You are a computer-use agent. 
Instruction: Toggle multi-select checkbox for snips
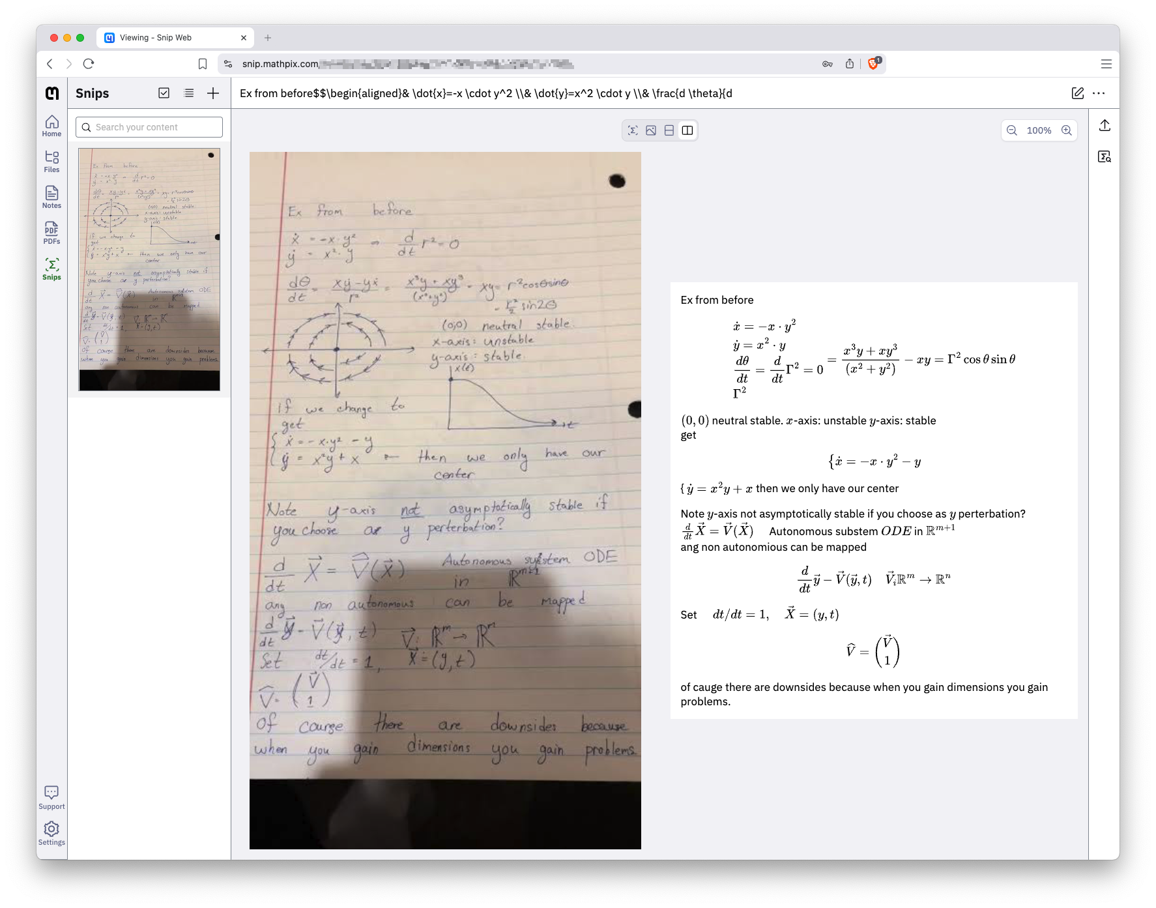(164, 93)
